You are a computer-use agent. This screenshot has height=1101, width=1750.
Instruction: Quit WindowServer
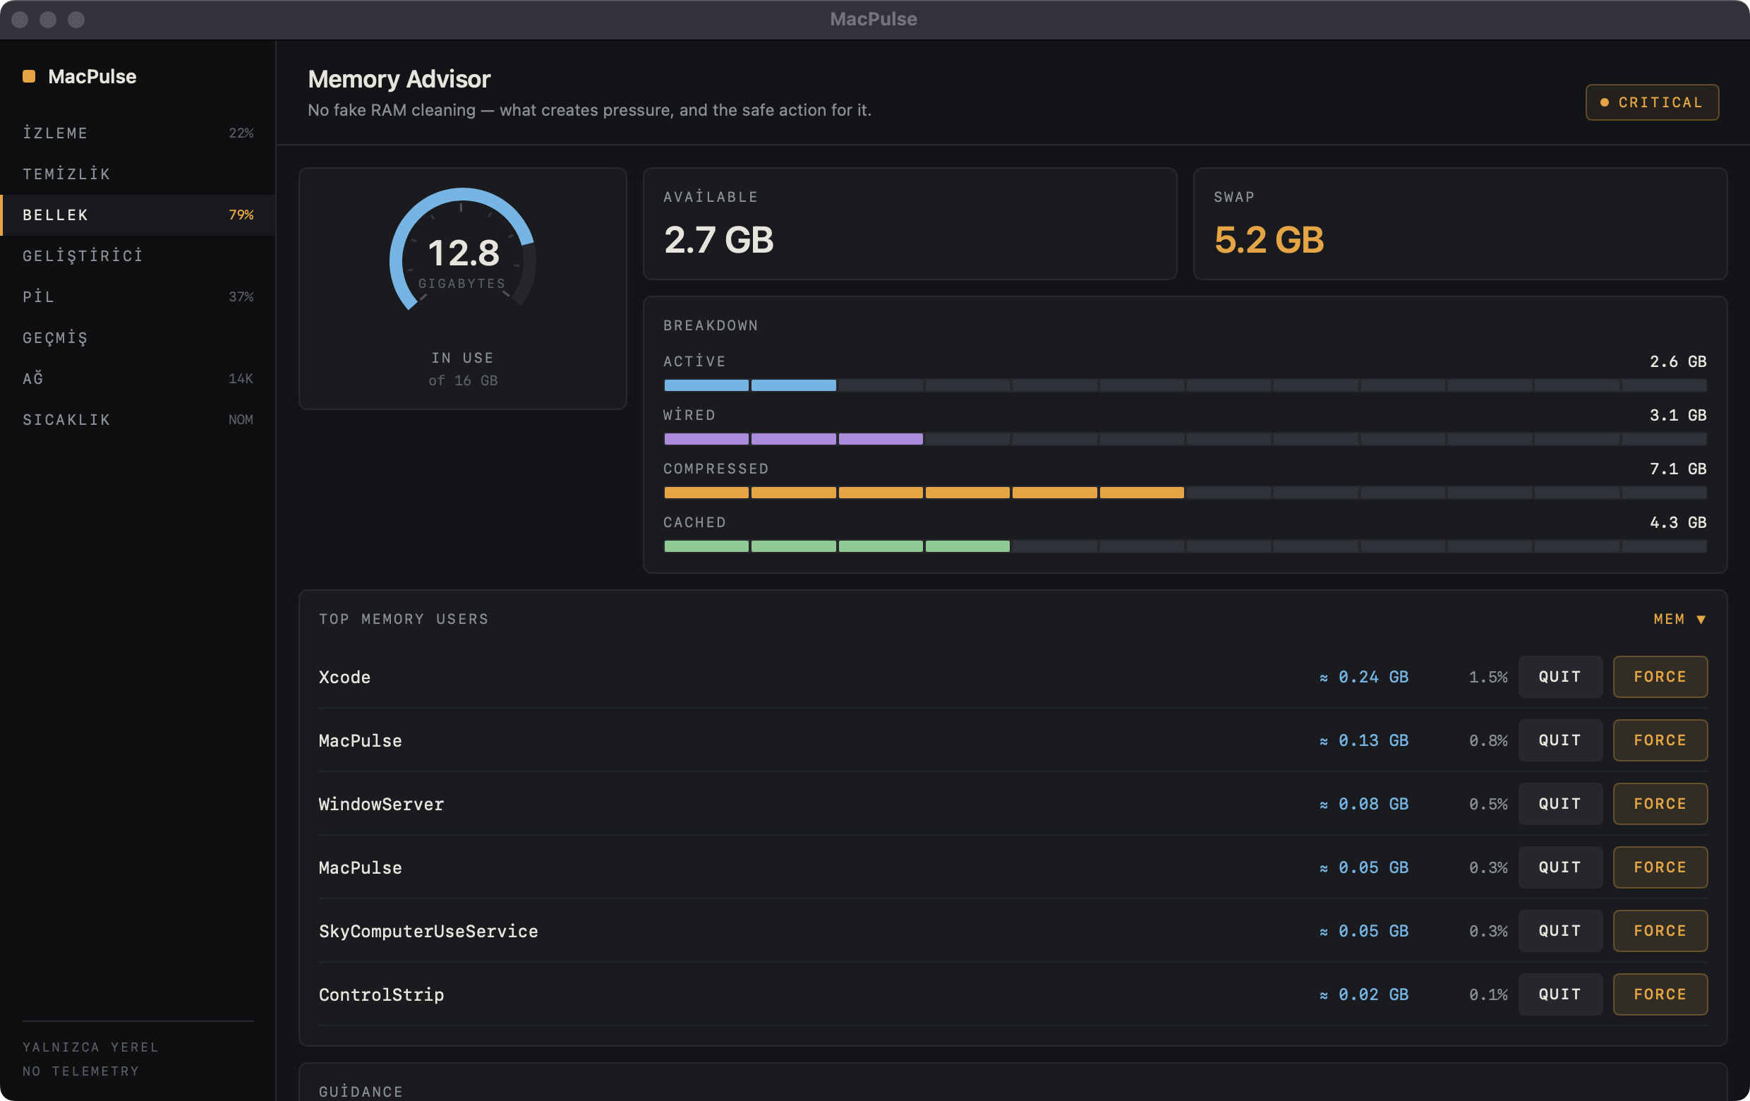coord(1560,804)
